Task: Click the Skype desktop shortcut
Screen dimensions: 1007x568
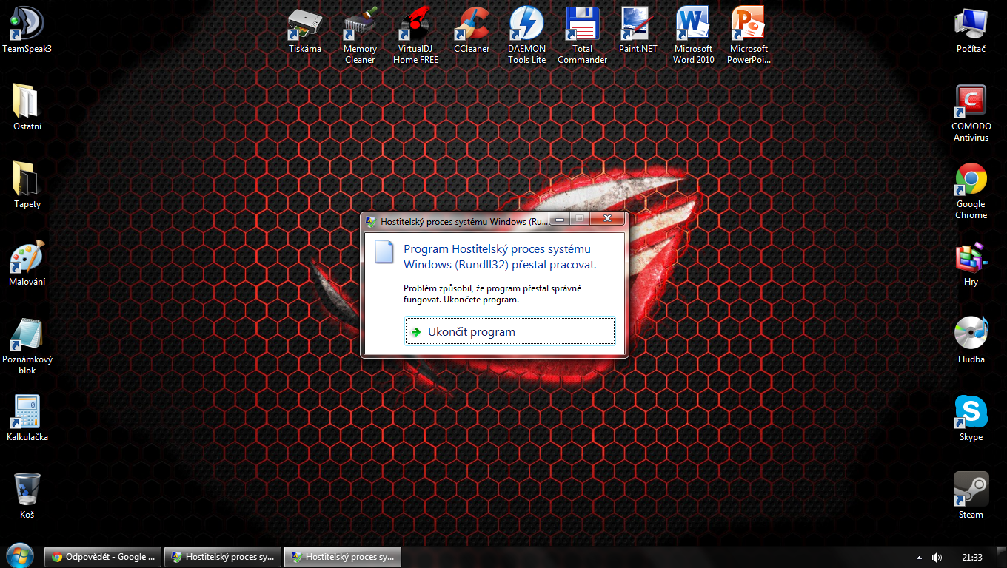Action: pyautogui.click(x=971, y=418)
